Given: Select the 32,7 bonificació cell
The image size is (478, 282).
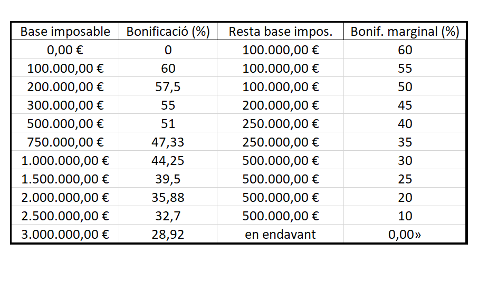Looking at the screenshot, I should (168, 216).
